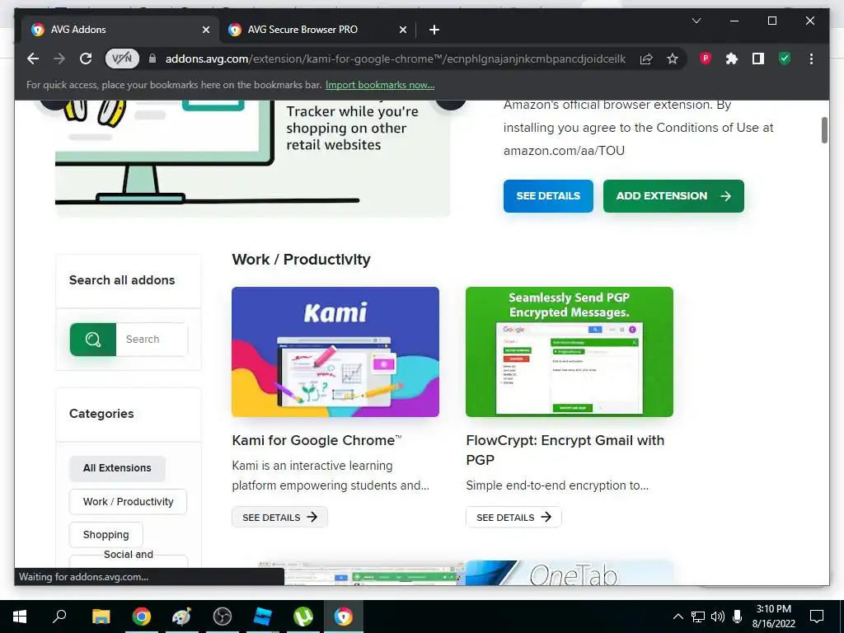The image size is (844, 633).
Task: Click the green ADD EXTENSION button
Action: 673,196
